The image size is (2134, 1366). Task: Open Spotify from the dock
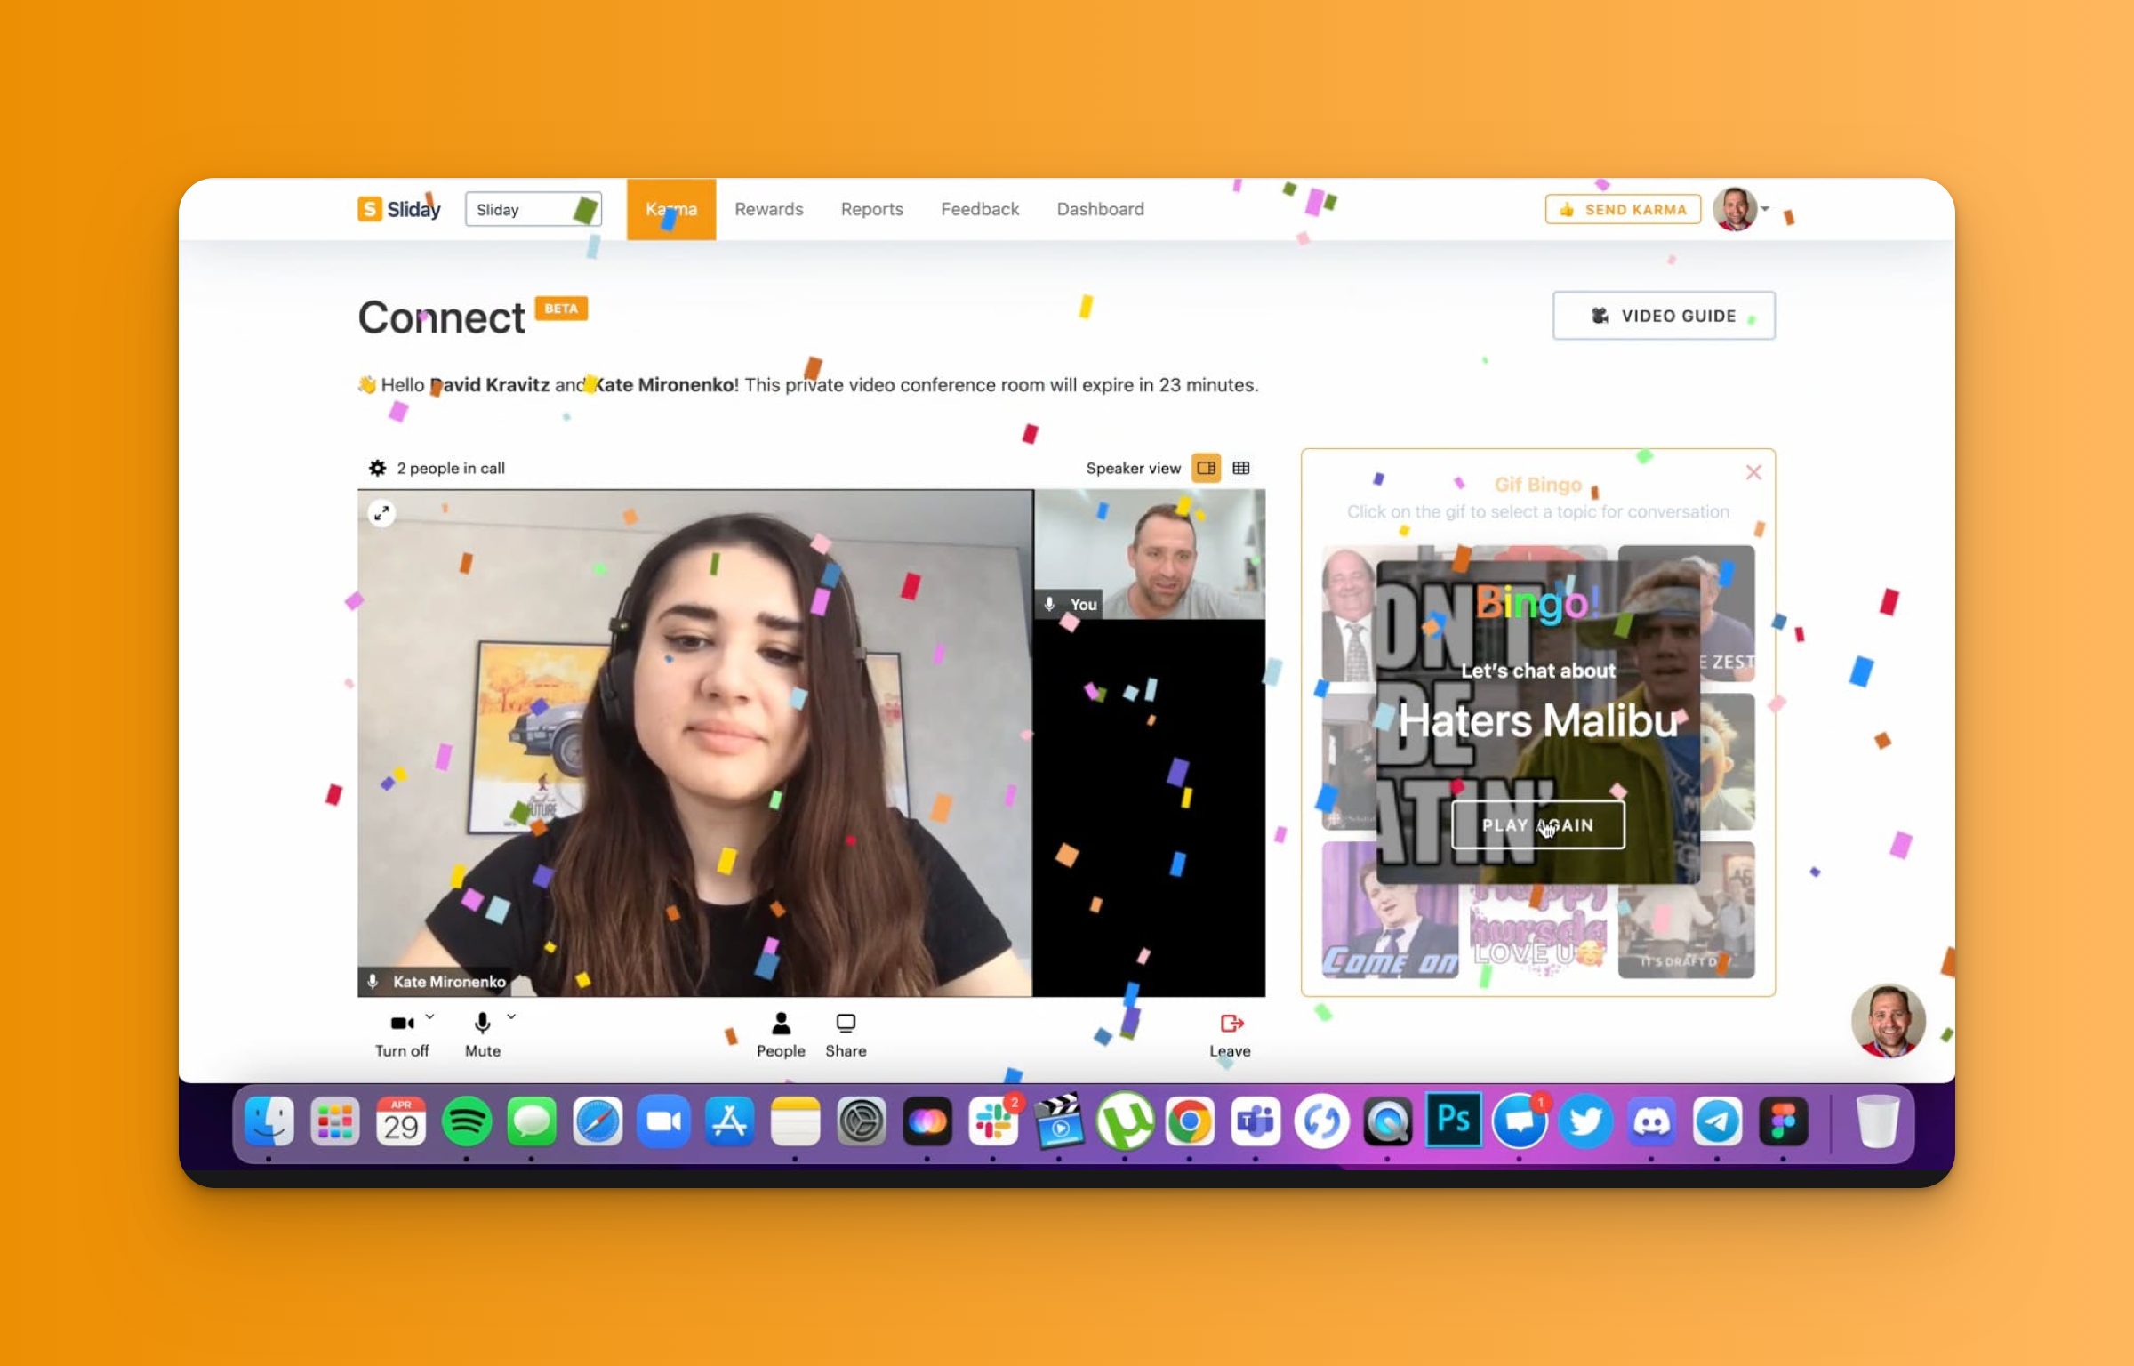pyautogui.click(x=466, y=1122)
